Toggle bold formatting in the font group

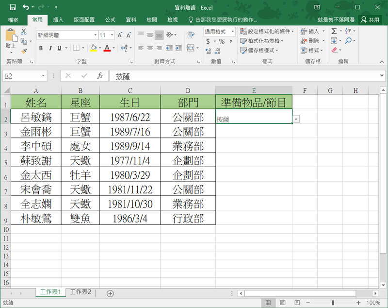(x=41, y=48)
